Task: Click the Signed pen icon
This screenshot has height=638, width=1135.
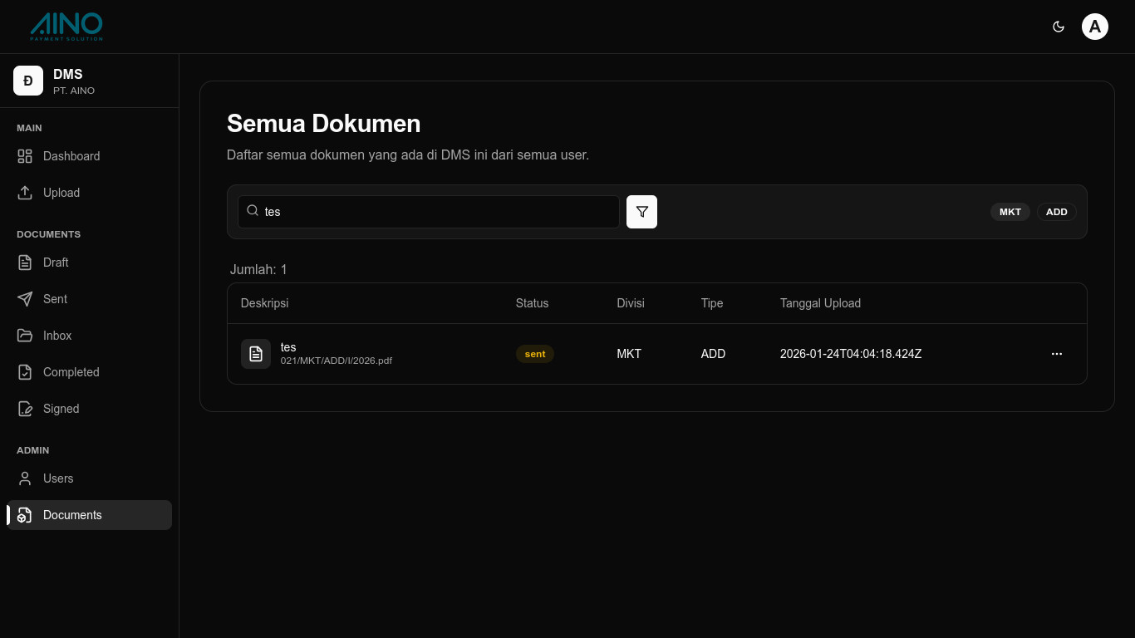Action: [25, 409]
